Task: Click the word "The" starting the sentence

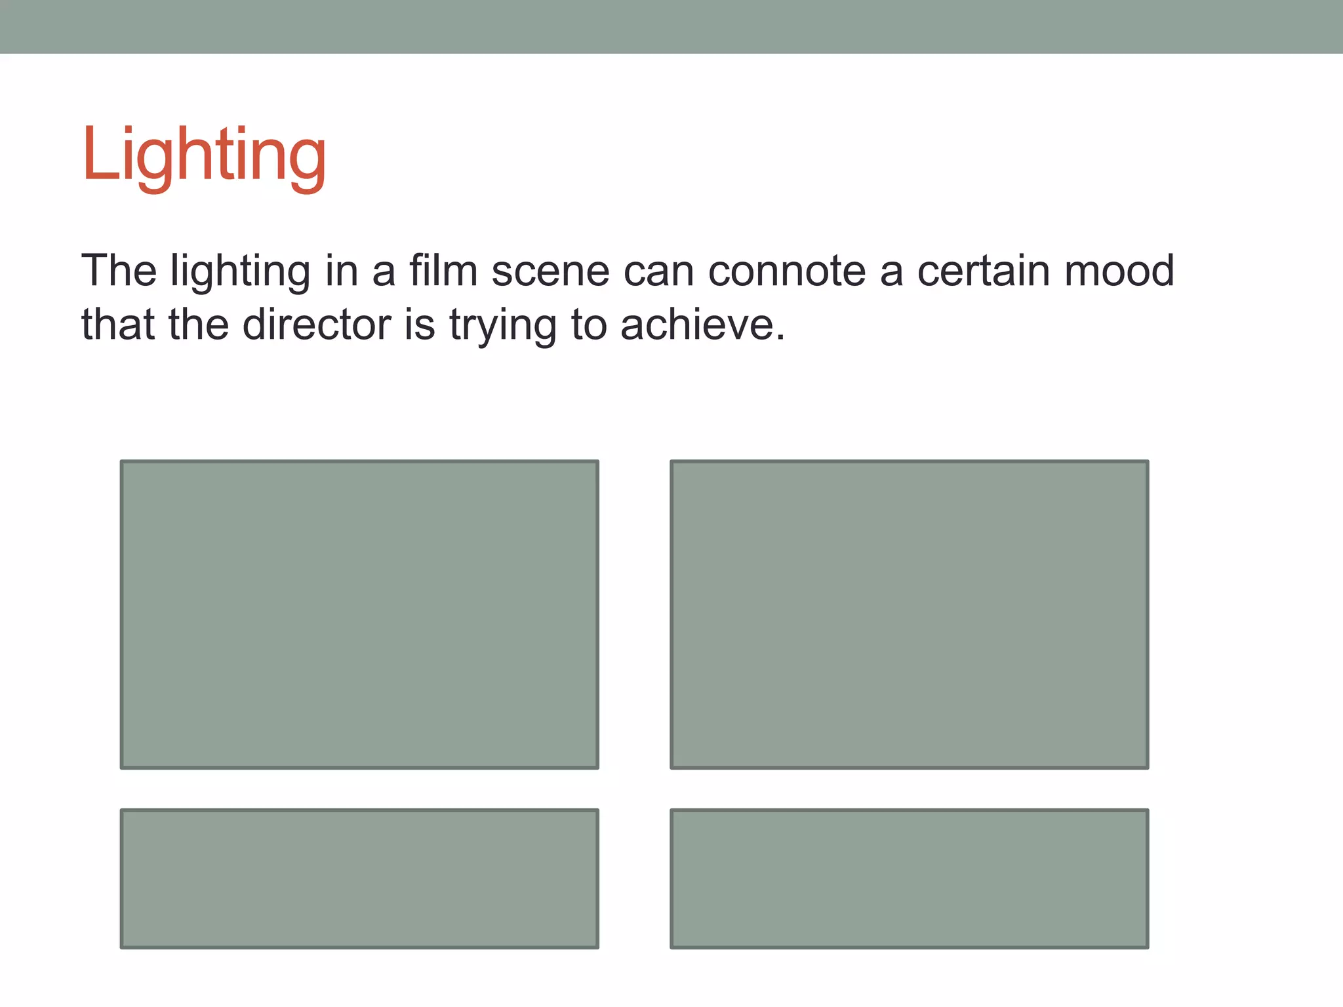Action: point(119,270)
